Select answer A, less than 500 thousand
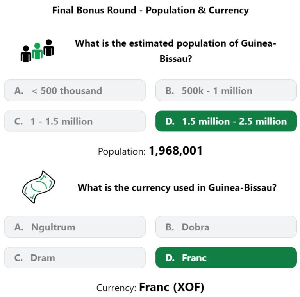300x297 pixels. click(x=75, y=90)
